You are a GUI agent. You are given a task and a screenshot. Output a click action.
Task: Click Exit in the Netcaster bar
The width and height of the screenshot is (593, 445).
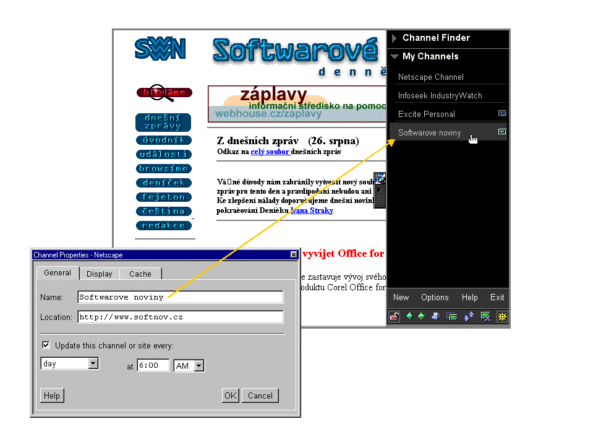click(497, 298)
